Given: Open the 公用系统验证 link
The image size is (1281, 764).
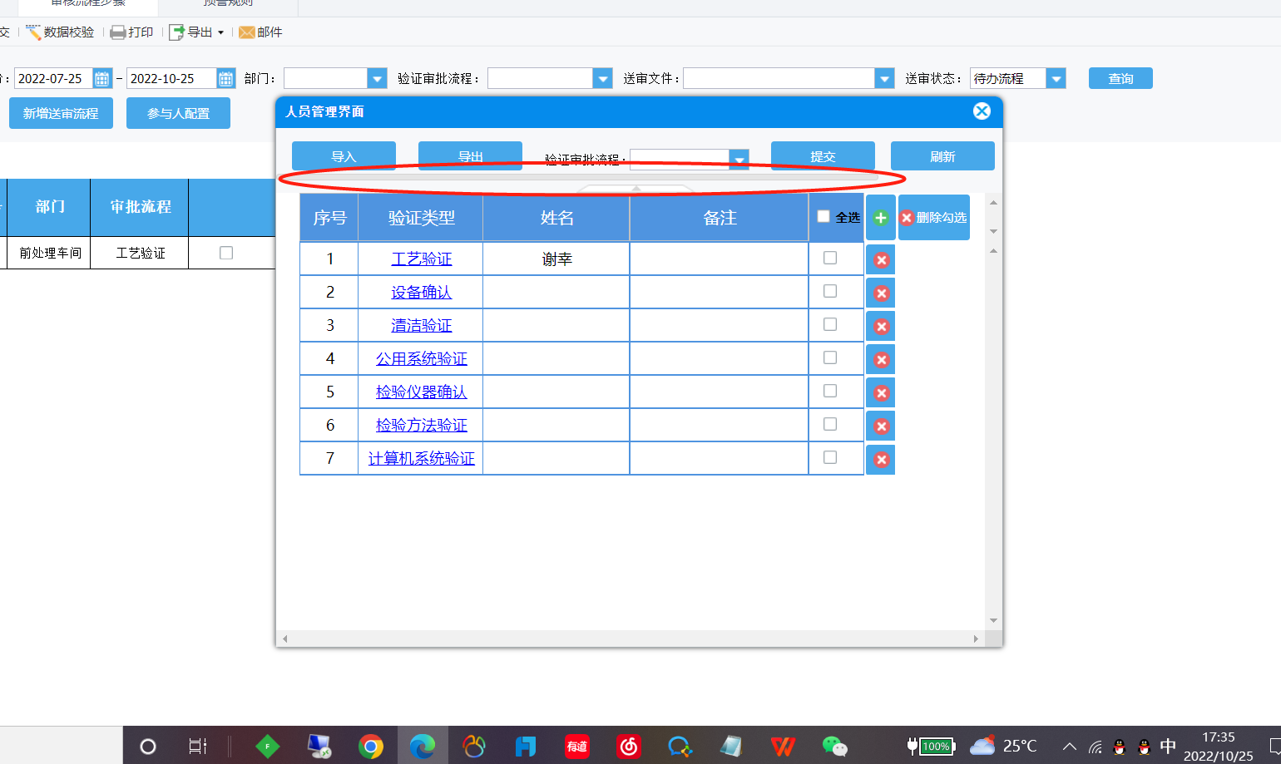Looking at the screenshot, I should click(x=422, y=358).
